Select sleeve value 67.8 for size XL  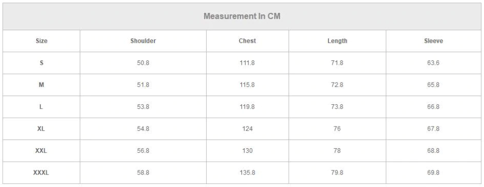coord(433,129)
